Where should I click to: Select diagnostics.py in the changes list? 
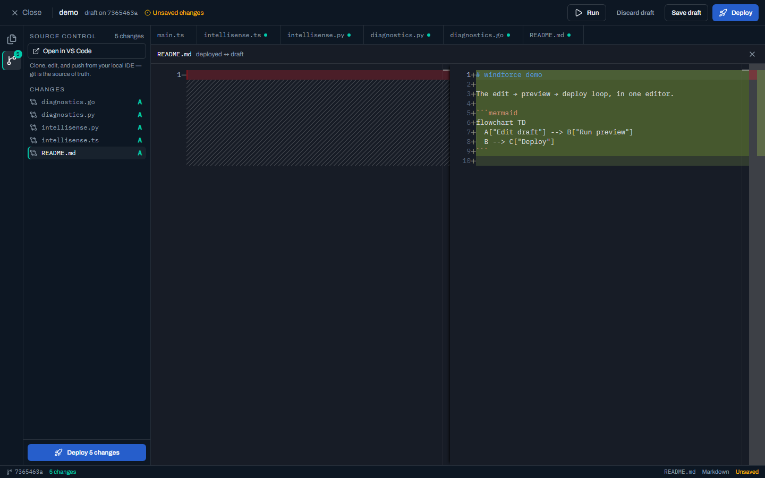pyautogui.click(x=87, y=115)
